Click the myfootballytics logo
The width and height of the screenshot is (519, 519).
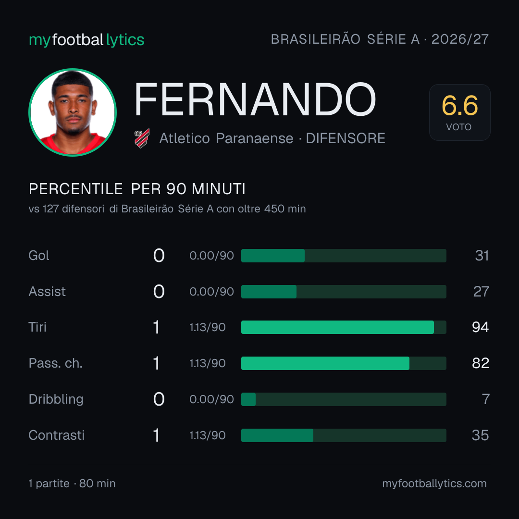tap(86, 40)
